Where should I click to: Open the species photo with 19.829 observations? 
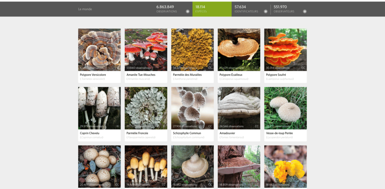pyautogui.click(x=146, y=167)
